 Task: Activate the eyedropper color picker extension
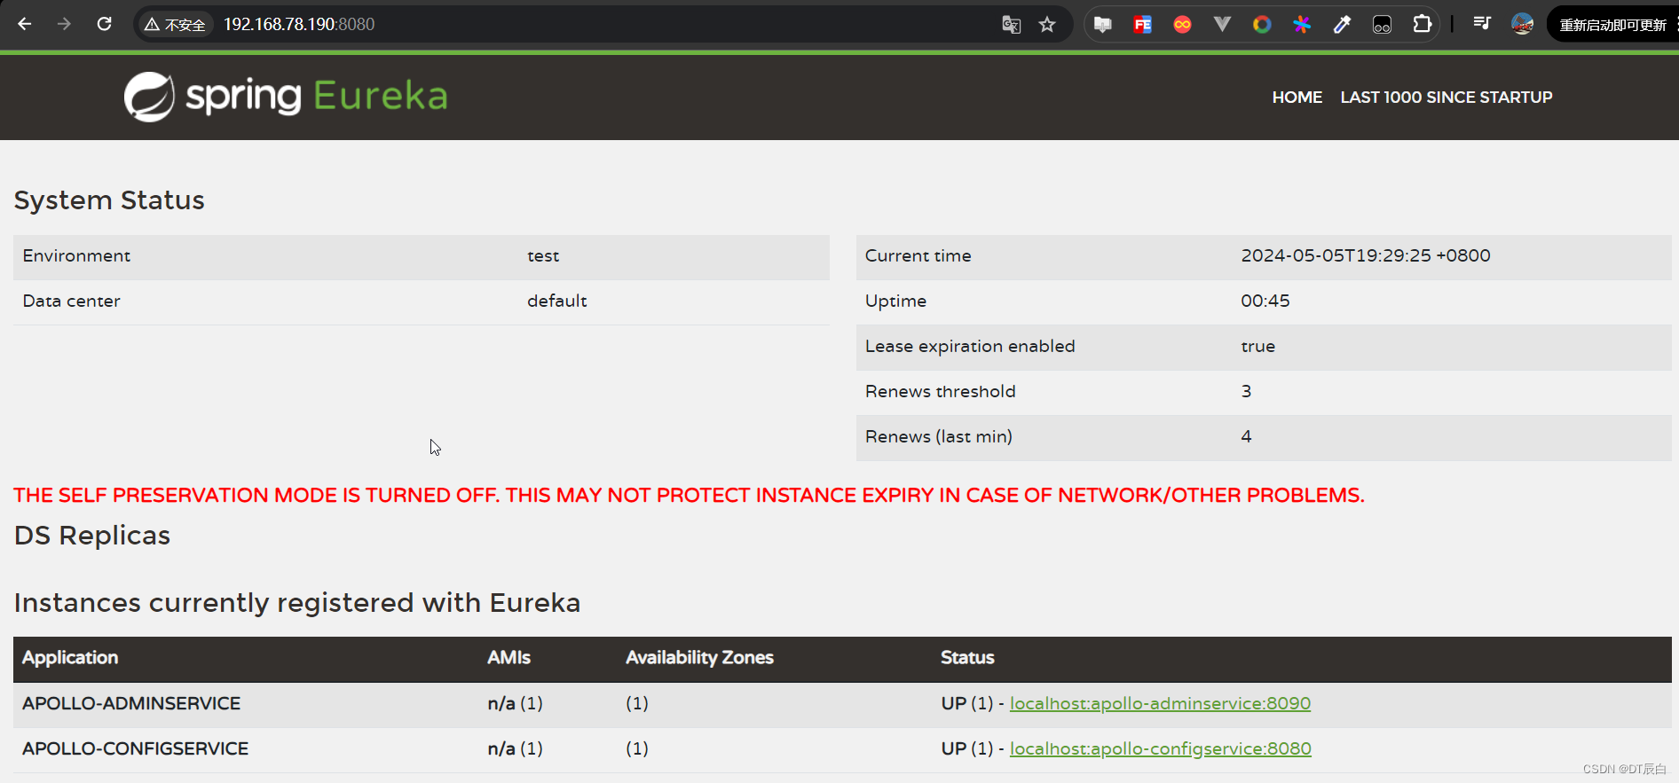1342,25
